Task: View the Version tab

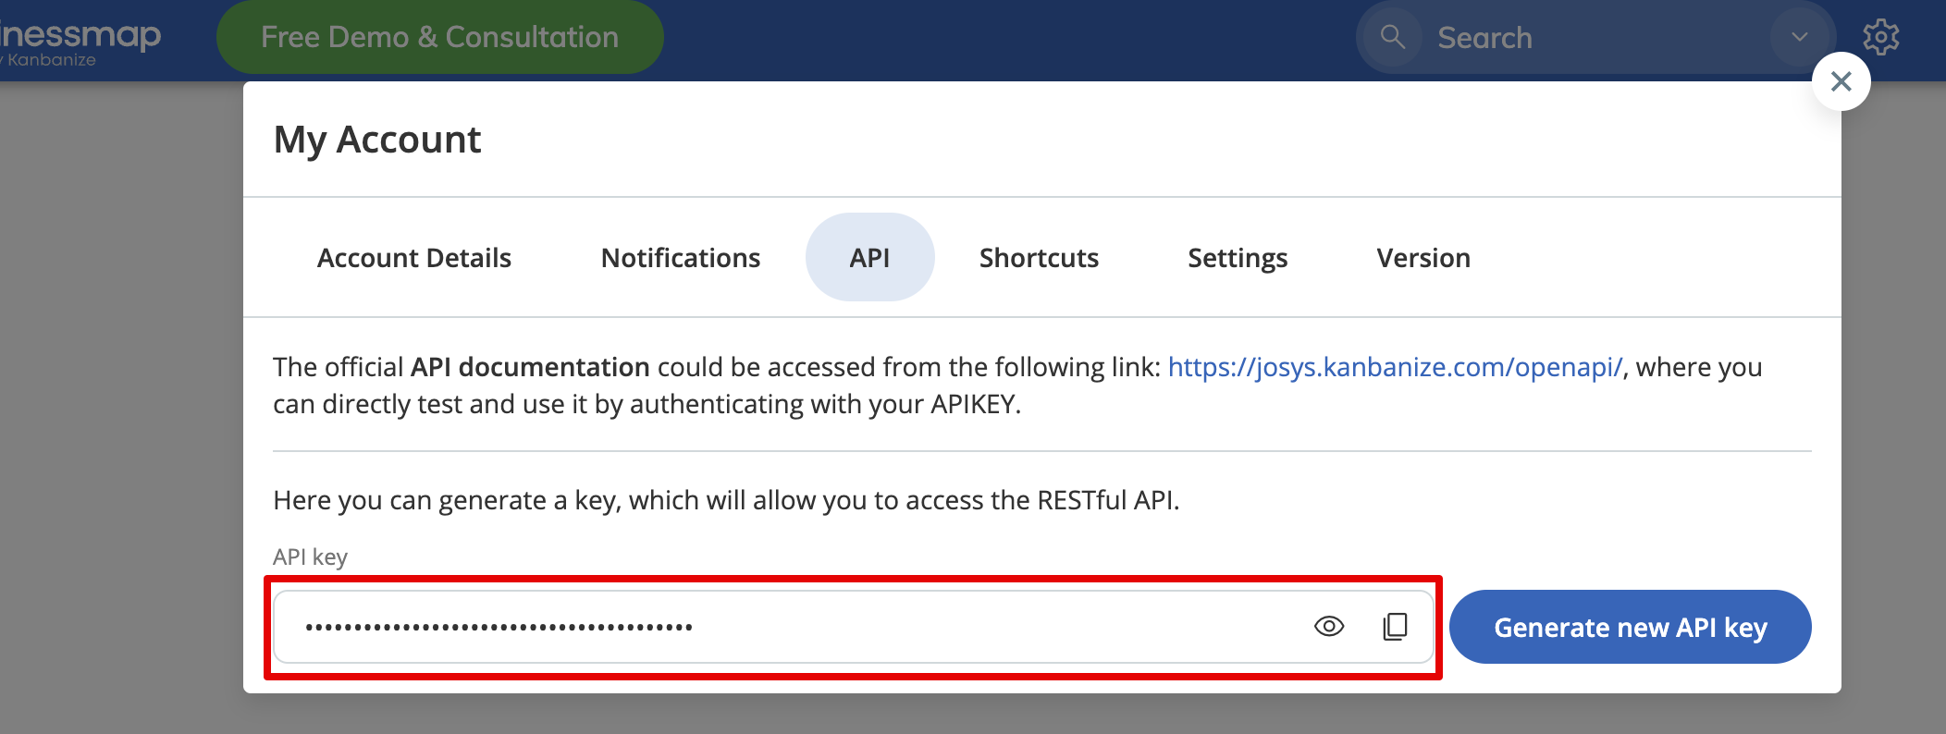Action: [1423, 258]
